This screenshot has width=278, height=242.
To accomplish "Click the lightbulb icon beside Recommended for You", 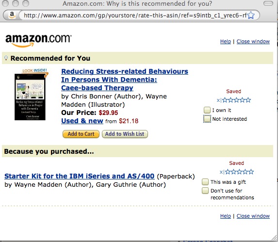I will point(6,58).
